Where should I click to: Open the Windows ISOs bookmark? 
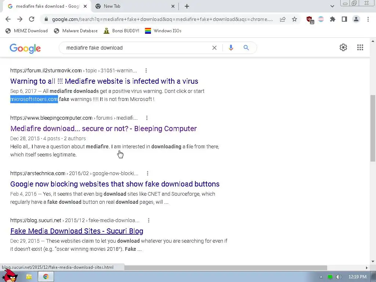(163, 31)
